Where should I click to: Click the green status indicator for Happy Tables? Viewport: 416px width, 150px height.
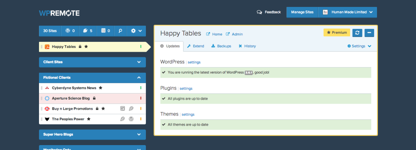coord(141,47)
